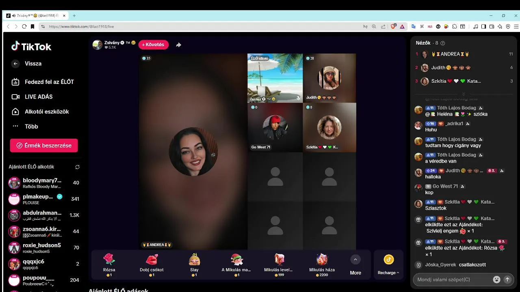Open the emoji picker in chat
Screen dimensions: 520x292
(x=496, y=279)
